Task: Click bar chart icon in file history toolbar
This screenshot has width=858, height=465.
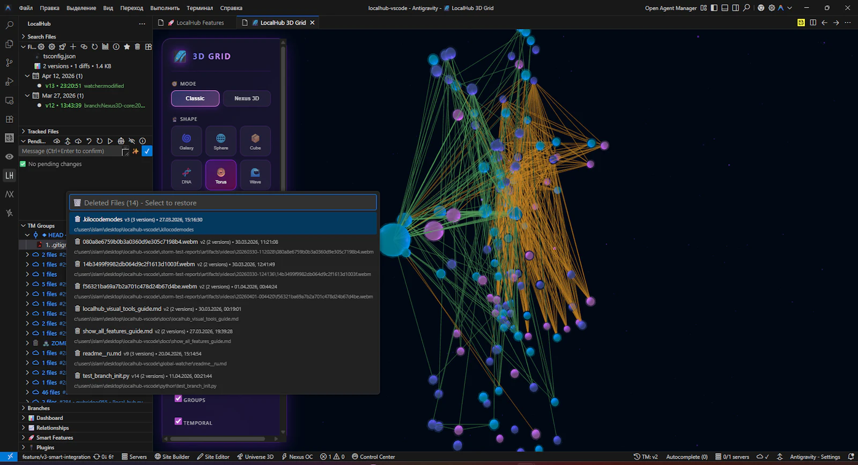Action: pyautogui.click(x=105, y=47)
